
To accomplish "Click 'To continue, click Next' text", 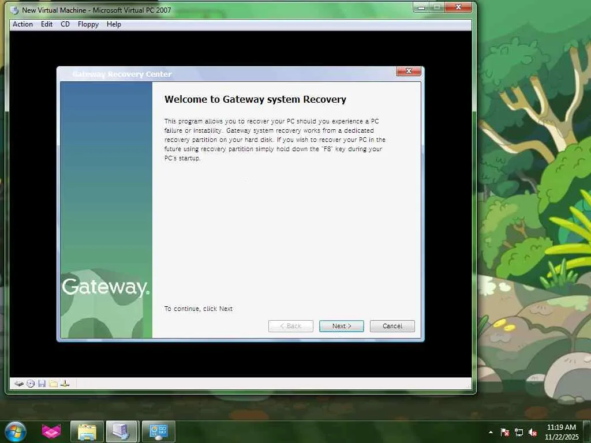I will pyautogui.click(x=199, y=309).
